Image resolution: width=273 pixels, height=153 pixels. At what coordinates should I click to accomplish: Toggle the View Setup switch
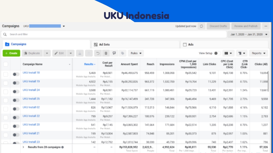coord(217,53)
